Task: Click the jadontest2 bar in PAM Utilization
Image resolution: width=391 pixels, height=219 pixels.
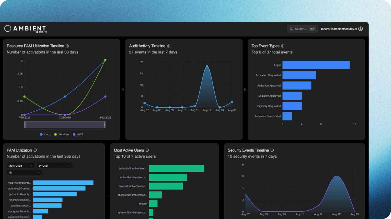Action: tap(59, 188)
